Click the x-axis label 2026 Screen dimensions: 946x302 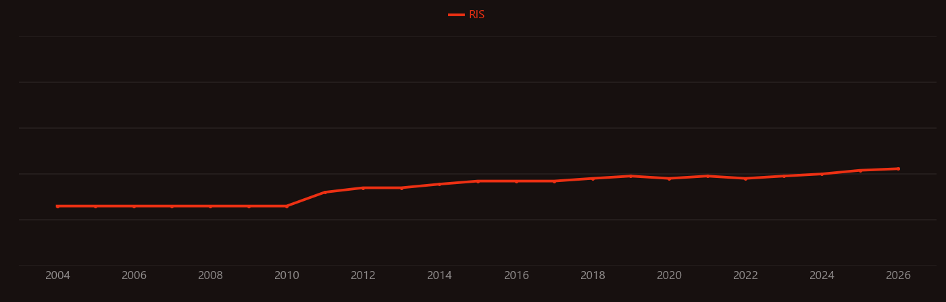898,276
